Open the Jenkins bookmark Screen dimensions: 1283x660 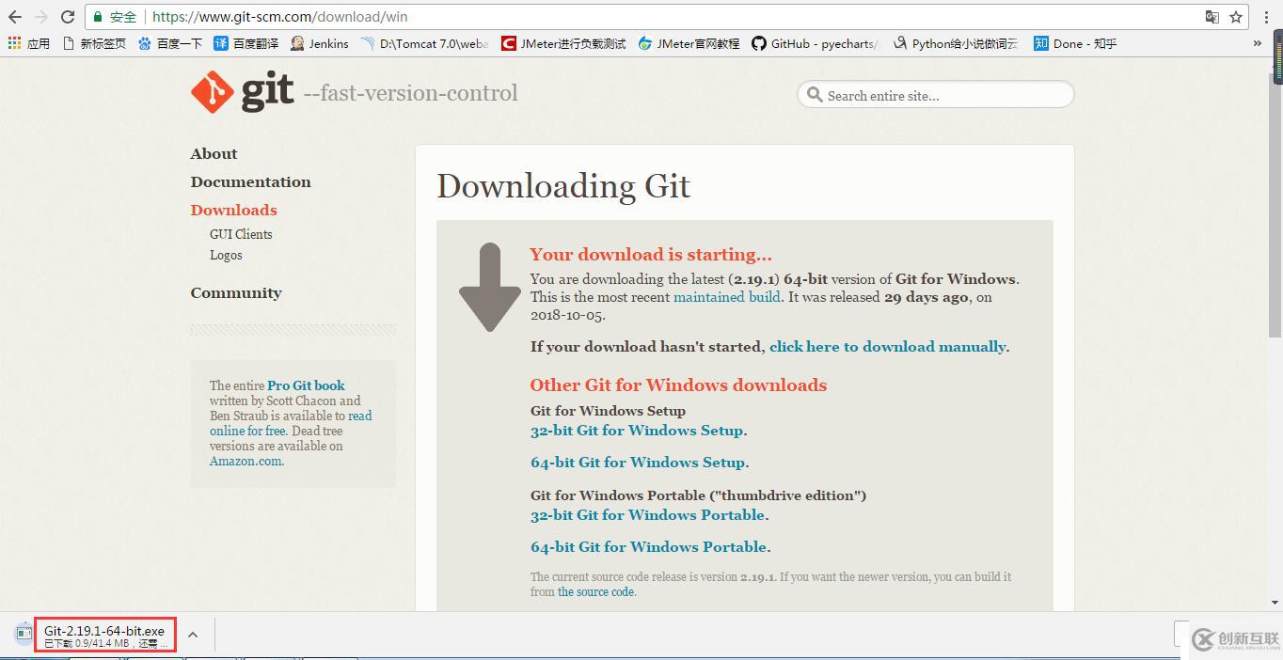320,43
